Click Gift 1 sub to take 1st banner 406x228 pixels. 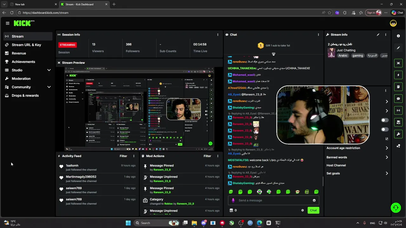point(273,46)
